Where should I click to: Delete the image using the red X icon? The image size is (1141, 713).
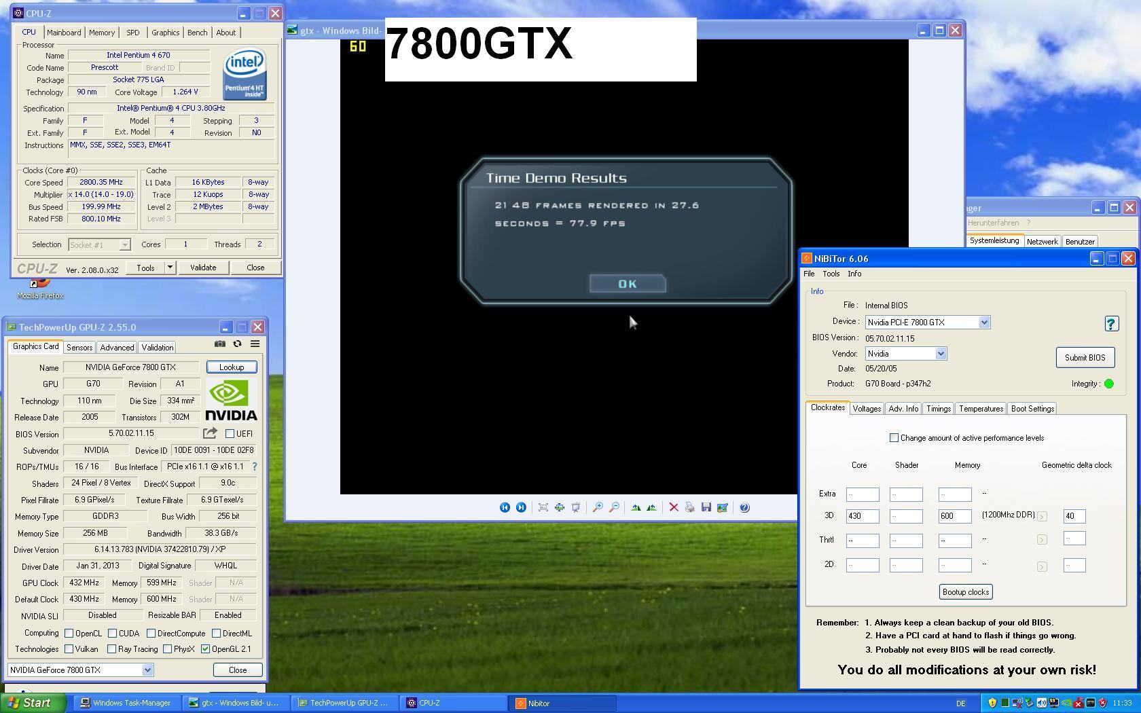click(x=674, y=507)
